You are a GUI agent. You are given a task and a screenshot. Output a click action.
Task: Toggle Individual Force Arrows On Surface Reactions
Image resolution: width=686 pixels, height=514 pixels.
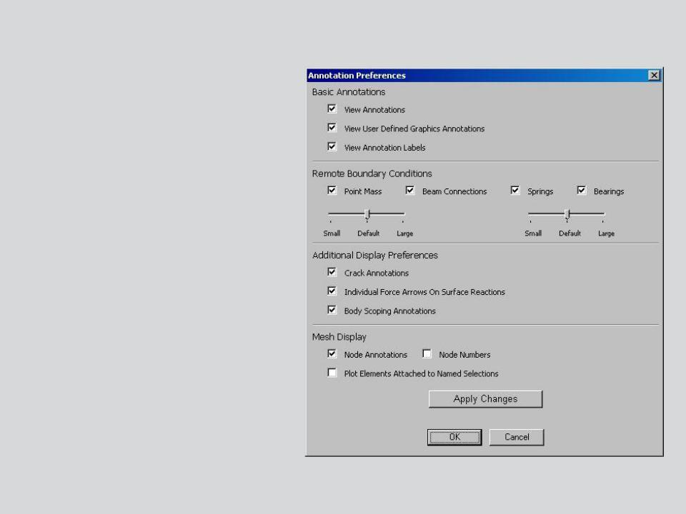click(332, 291)
